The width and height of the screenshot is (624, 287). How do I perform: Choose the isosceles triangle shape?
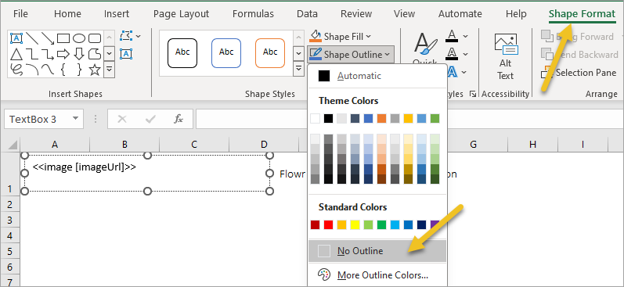(x=16, y=54)
